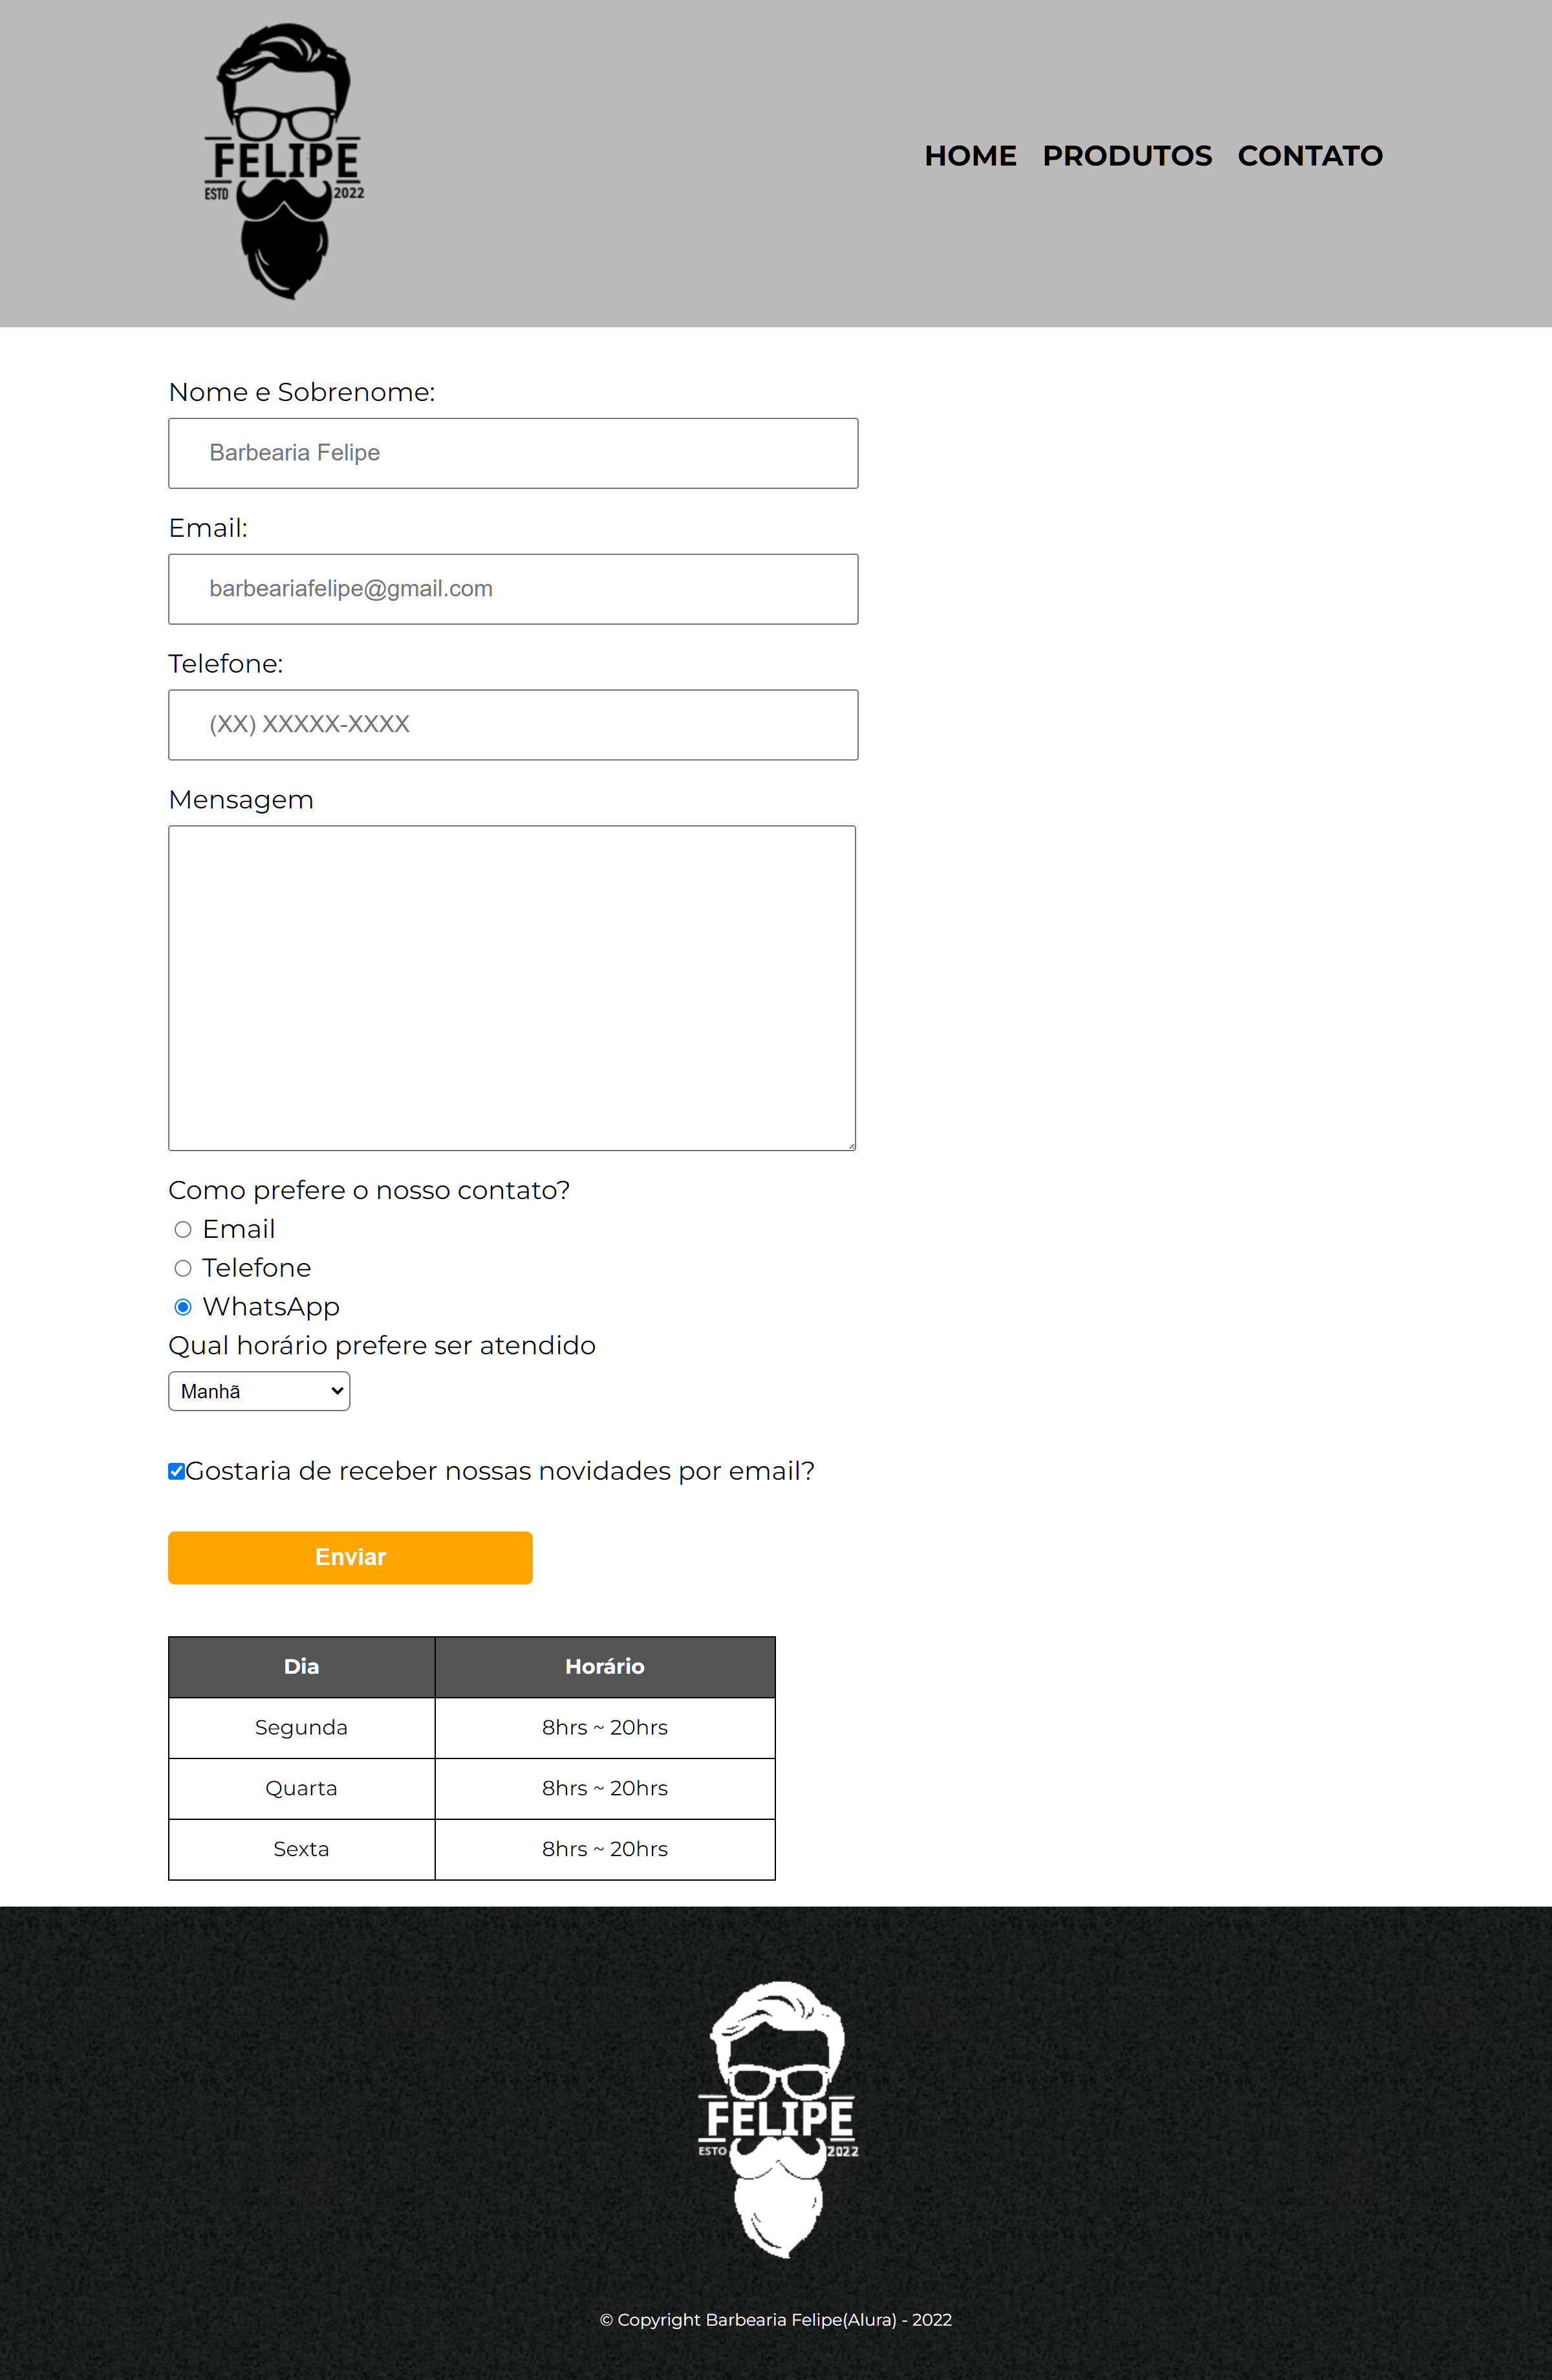Screen dimensions: 1552x2380
Task: Click the 'Nome e Sobrenome' input field
Action: click(x=512, y=452)
